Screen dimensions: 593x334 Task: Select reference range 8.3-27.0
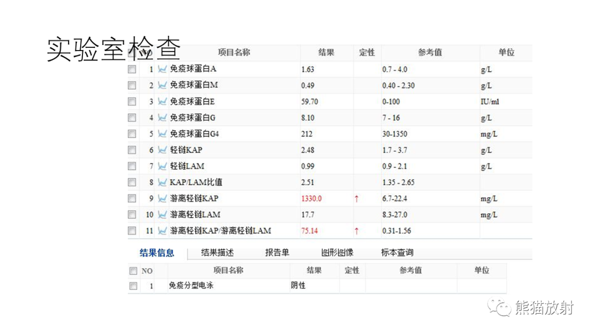coord(394,215)
